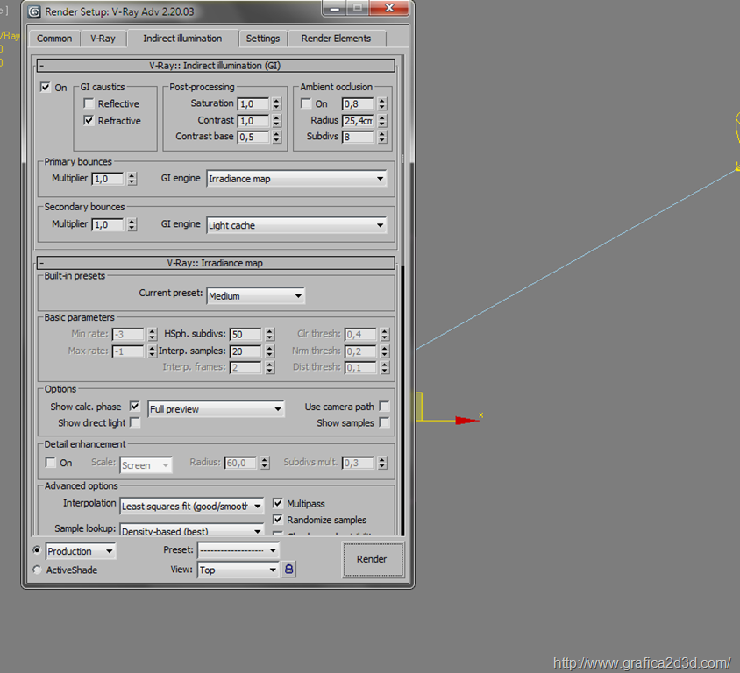Open the Production mode dropdown

pos(81,551)
